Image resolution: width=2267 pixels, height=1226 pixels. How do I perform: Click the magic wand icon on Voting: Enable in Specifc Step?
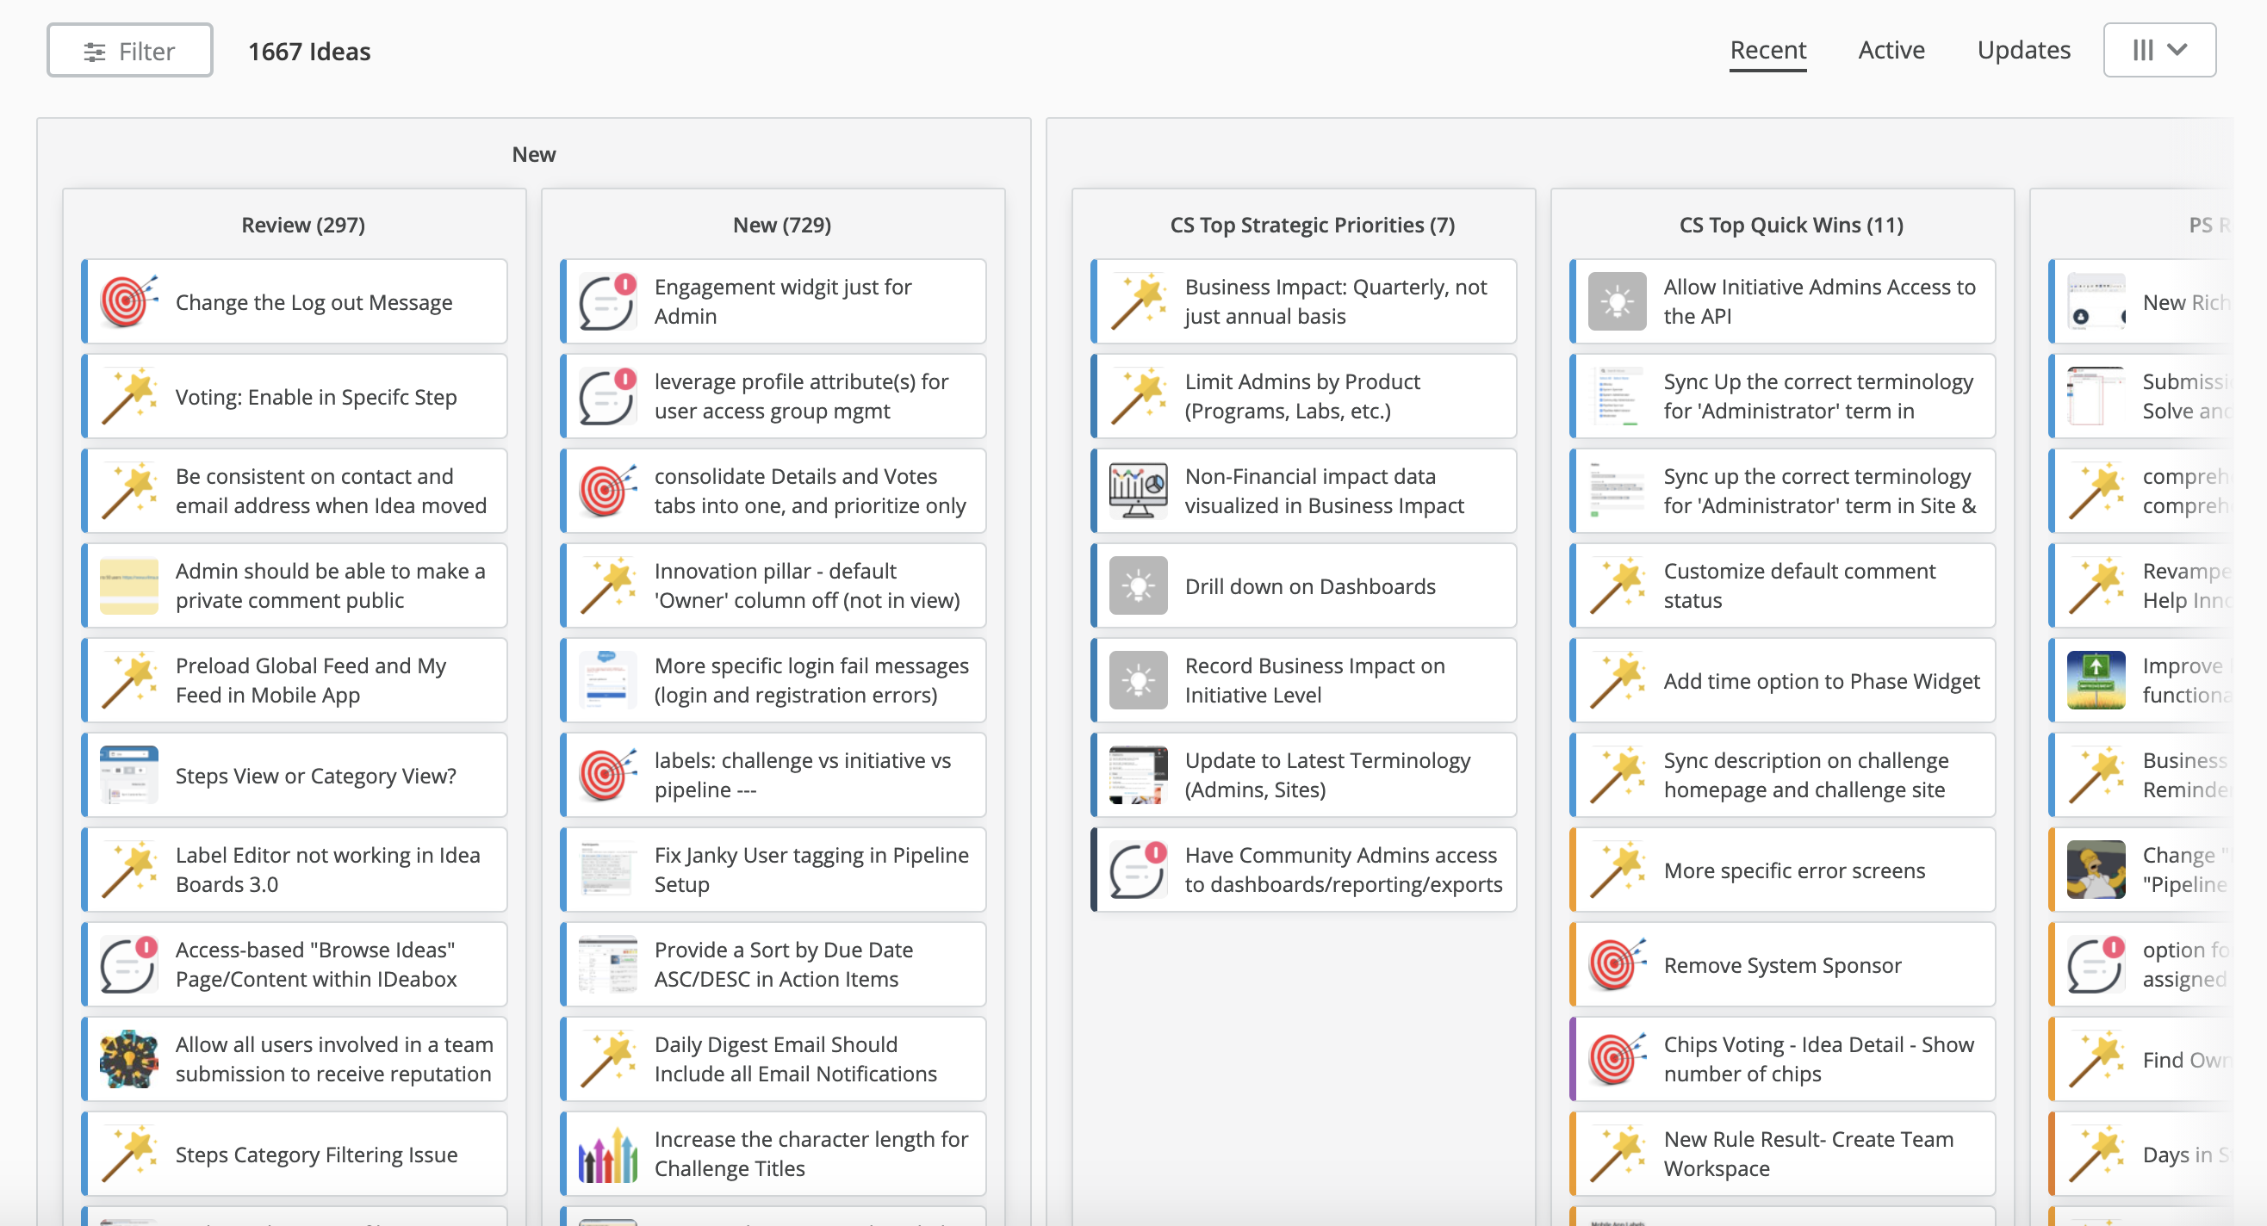pos(128,397)
